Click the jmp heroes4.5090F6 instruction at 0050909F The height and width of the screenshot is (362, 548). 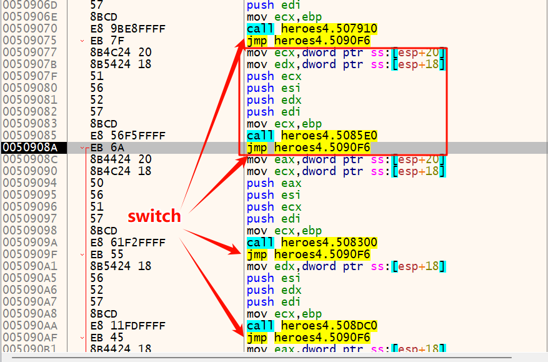[x=309, y=254]
